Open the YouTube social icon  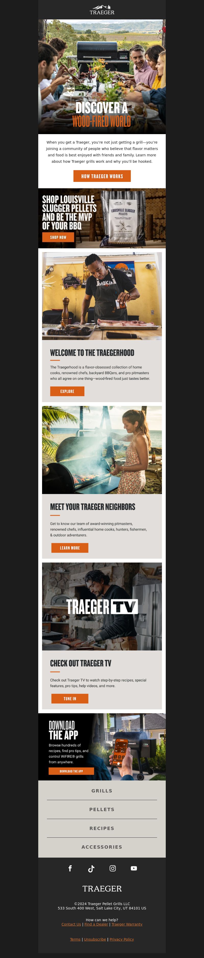(134, 868)
